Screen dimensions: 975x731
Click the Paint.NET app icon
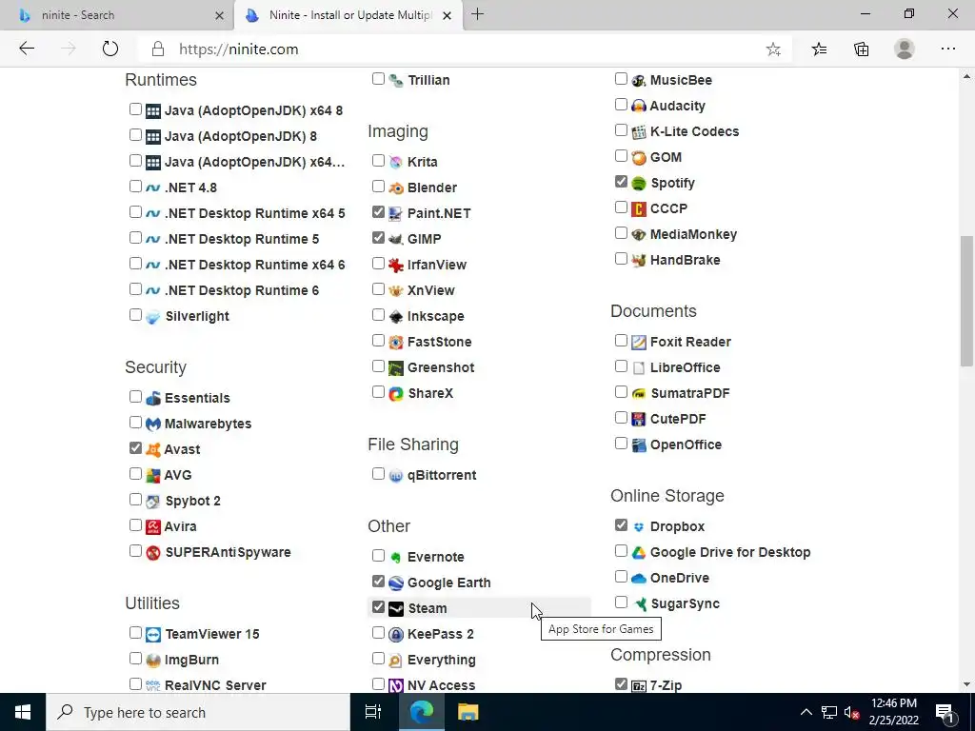[395, 214]
